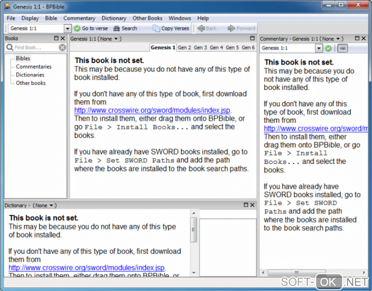
Task: Open the Help menu
Action: pos(203,18)
